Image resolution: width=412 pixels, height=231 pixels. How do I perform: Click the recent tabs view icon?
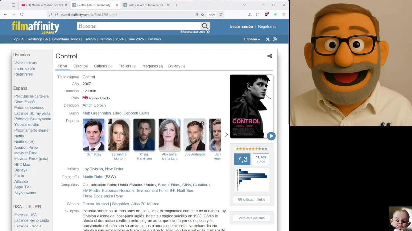tap(14, 5)
